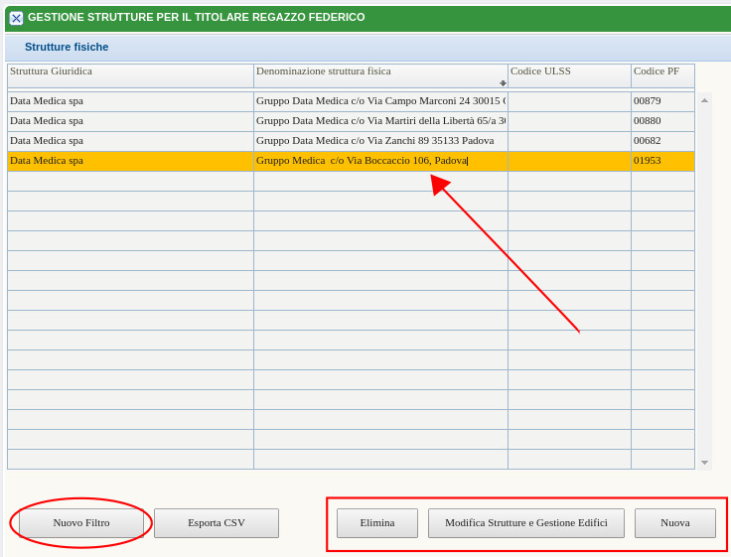Image resolution: width=731 pixels, height=557 pixels.
Task: Export the table with Esporta CSV
Action: [217, 523]
